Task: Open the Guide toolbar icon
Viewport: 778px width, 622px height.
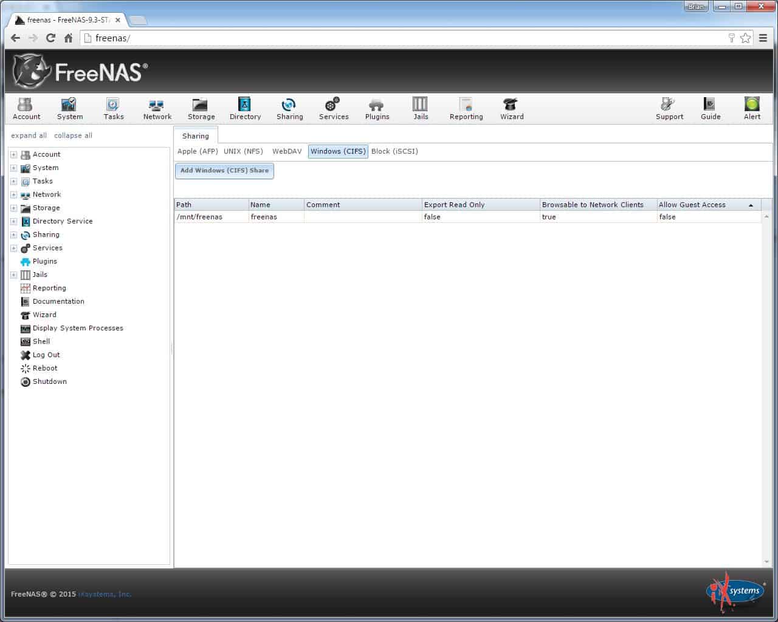Action: 710,109
